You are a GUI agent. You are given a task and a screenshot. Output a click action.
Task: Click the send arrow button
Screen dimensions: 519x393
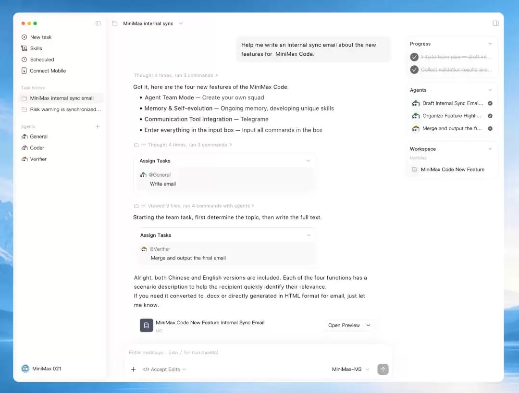coord(383,369)
